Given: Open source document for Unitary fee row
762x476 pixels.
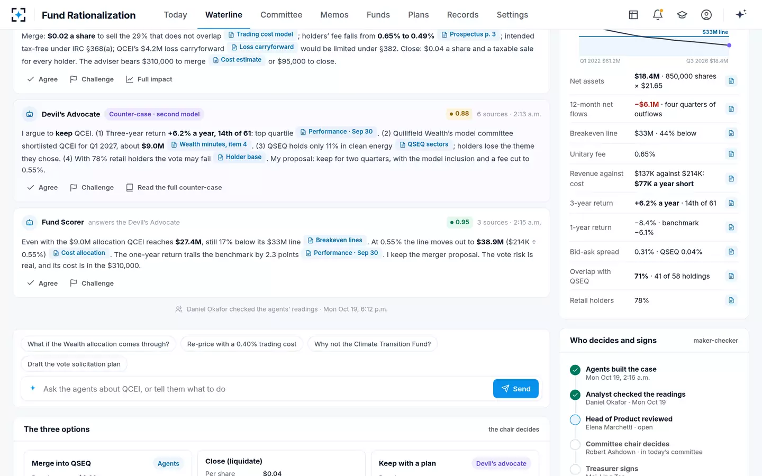Looking at the screenshot, I should click(731, 154).
